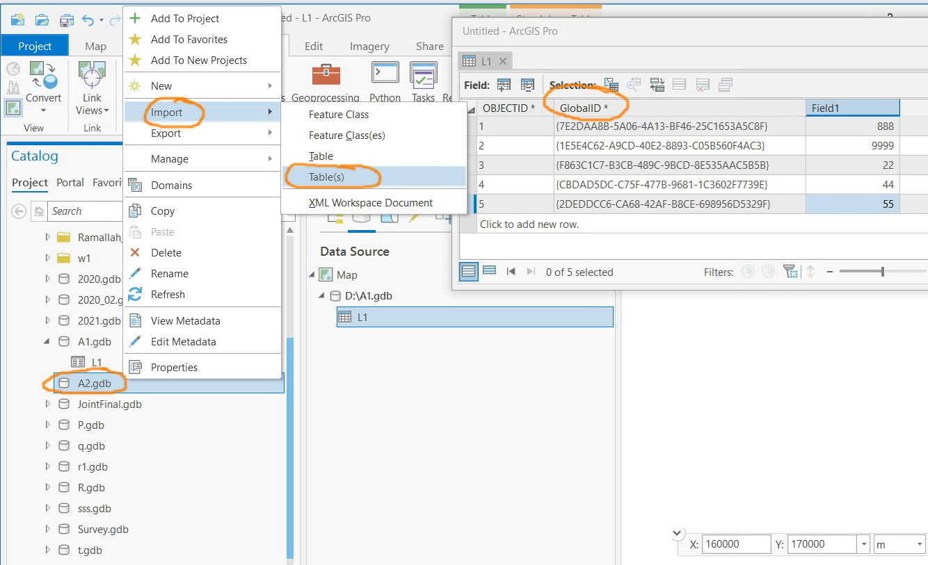Switch to the Edit ribbon tab
This screenshot has height=565, width=928.
coord(314,46)
